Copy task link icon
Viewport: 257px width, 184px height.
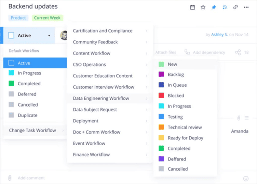pos(235,7)
